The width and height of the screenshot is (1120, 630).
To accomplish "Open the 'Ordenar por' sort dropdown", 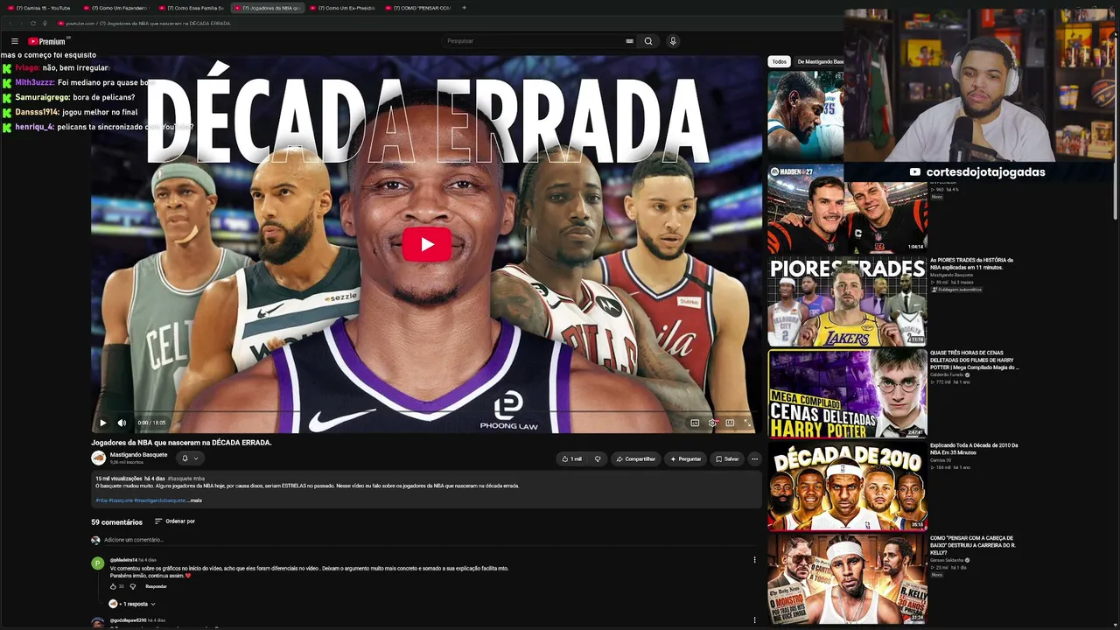I will (175, 521).
